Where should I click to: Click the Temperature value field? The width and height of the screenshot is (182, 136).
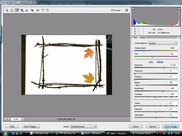pyautogui.click(x=173, y=48)
